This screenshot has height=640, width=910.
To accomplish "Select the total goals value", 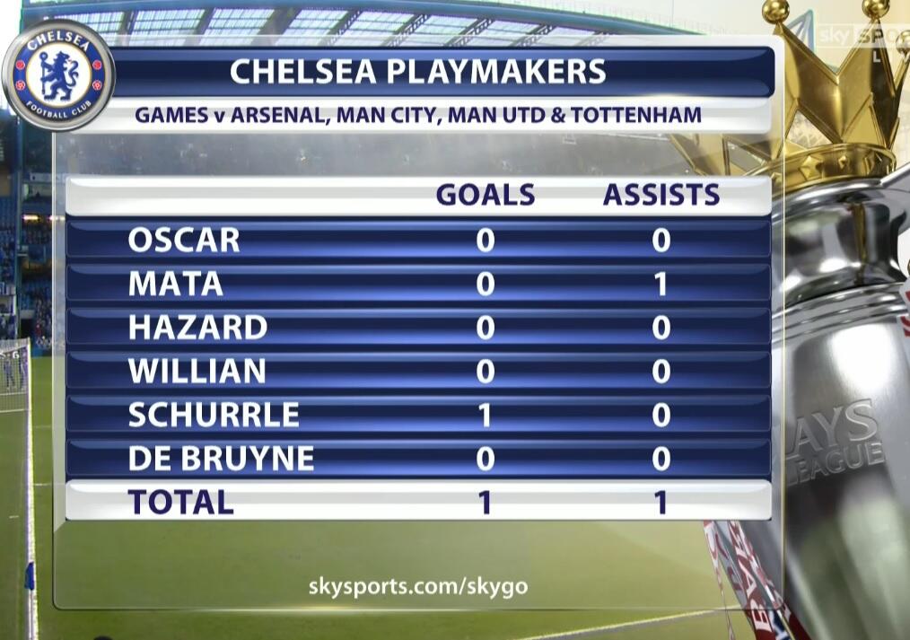I will [x=485, y=502].
